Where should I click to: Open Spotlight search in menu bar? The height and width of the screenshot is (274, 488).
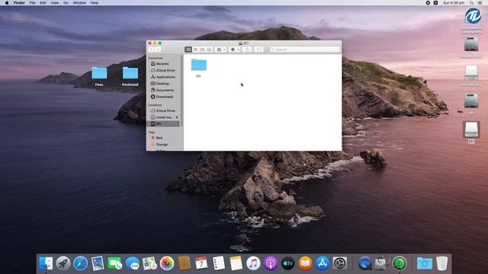pyautogui.click(x=472, y=3)
